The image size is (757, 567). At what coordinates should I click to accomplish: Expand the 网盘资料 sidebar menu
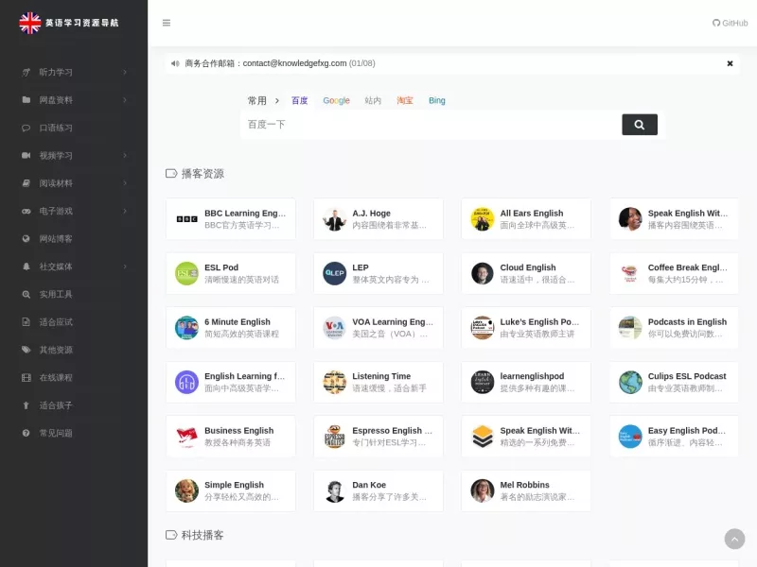click(x=74, y=100)
